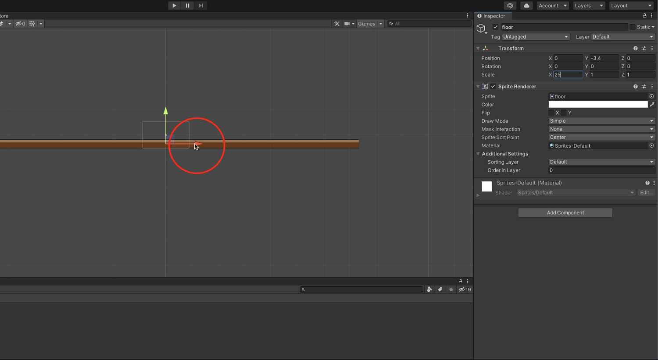Open the Account dropdown

pos(553,6)
